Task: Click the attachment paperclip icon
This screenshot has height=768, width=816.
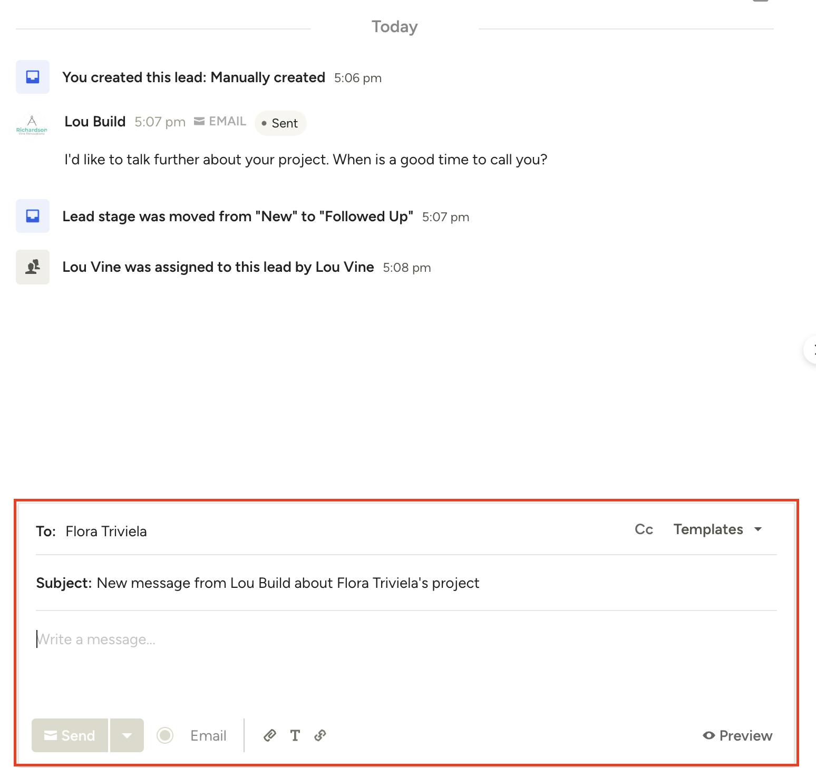Action: pos(270,735)
